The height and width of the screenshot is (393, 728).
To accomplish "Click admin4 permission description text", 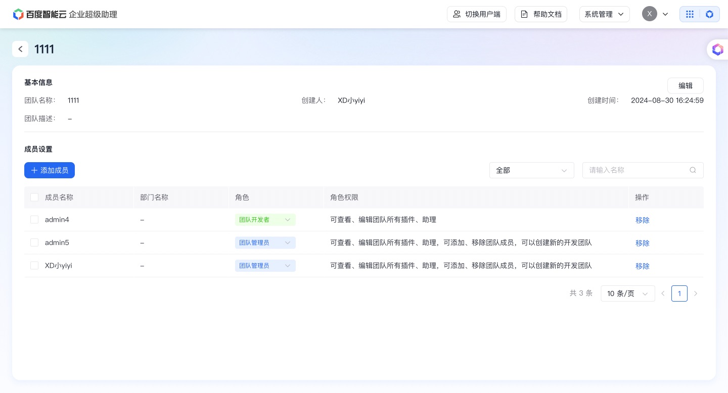I will click(x=383, y=220).
